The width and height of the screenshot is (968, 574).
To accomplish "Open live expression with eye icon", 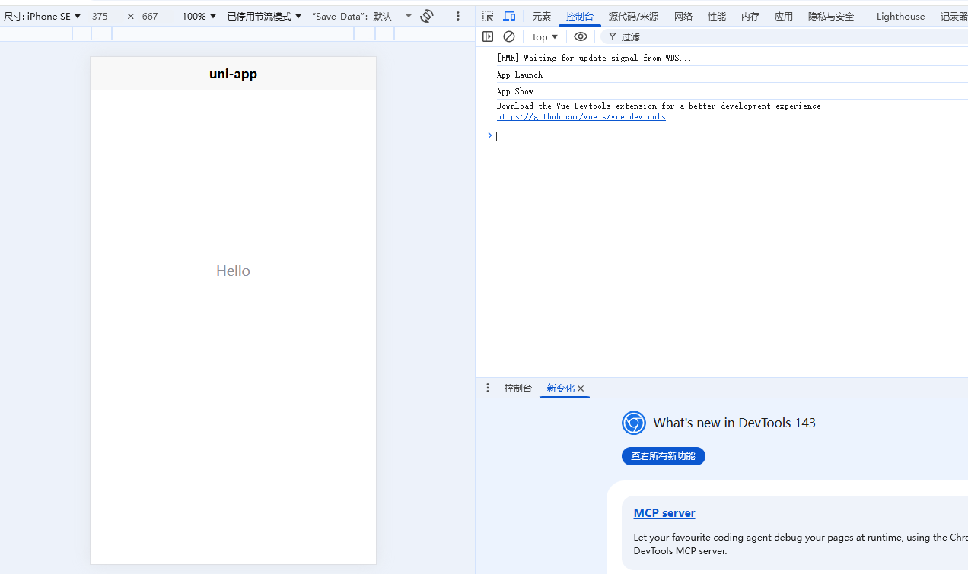I will tap(581, 36).
